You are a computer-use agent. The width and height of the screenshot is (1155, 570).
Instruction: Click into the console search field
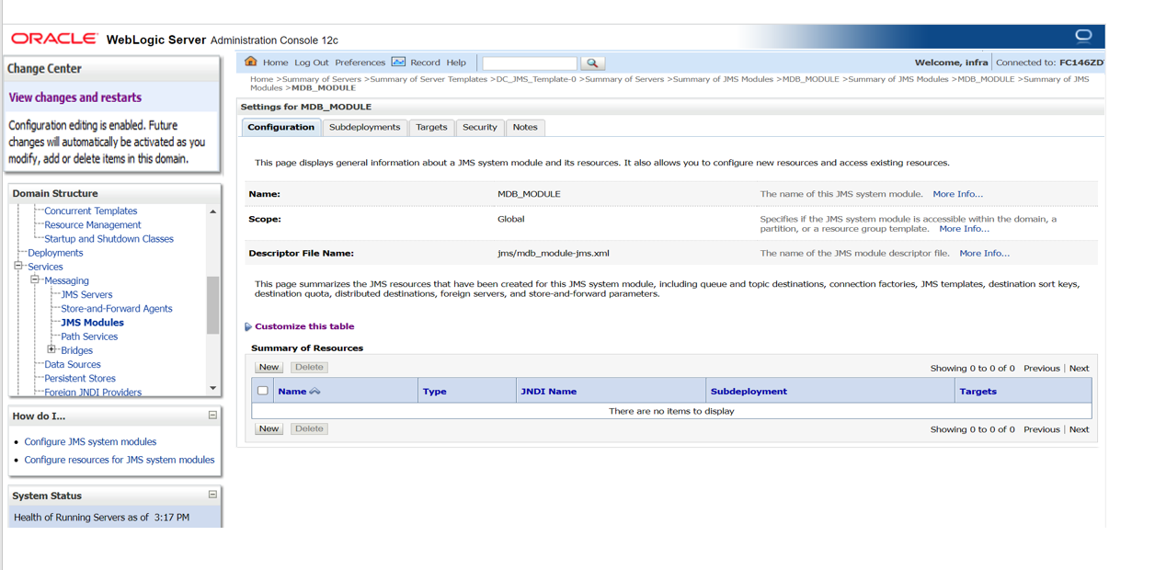530,63
